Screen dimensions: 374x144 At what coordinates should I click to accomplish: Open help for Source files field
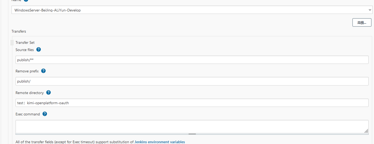click(x=39, y=50)
